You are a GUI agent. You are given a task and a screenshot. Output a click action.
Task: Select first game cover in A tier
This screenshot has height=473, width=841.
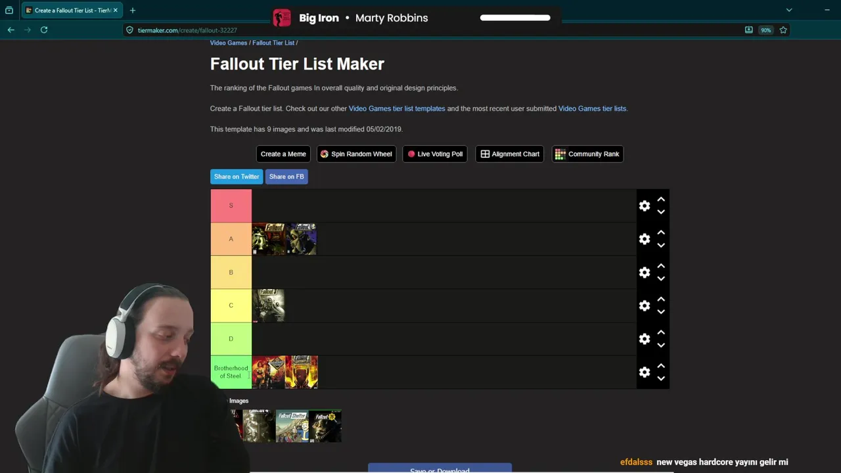click(x=269, y=239)
